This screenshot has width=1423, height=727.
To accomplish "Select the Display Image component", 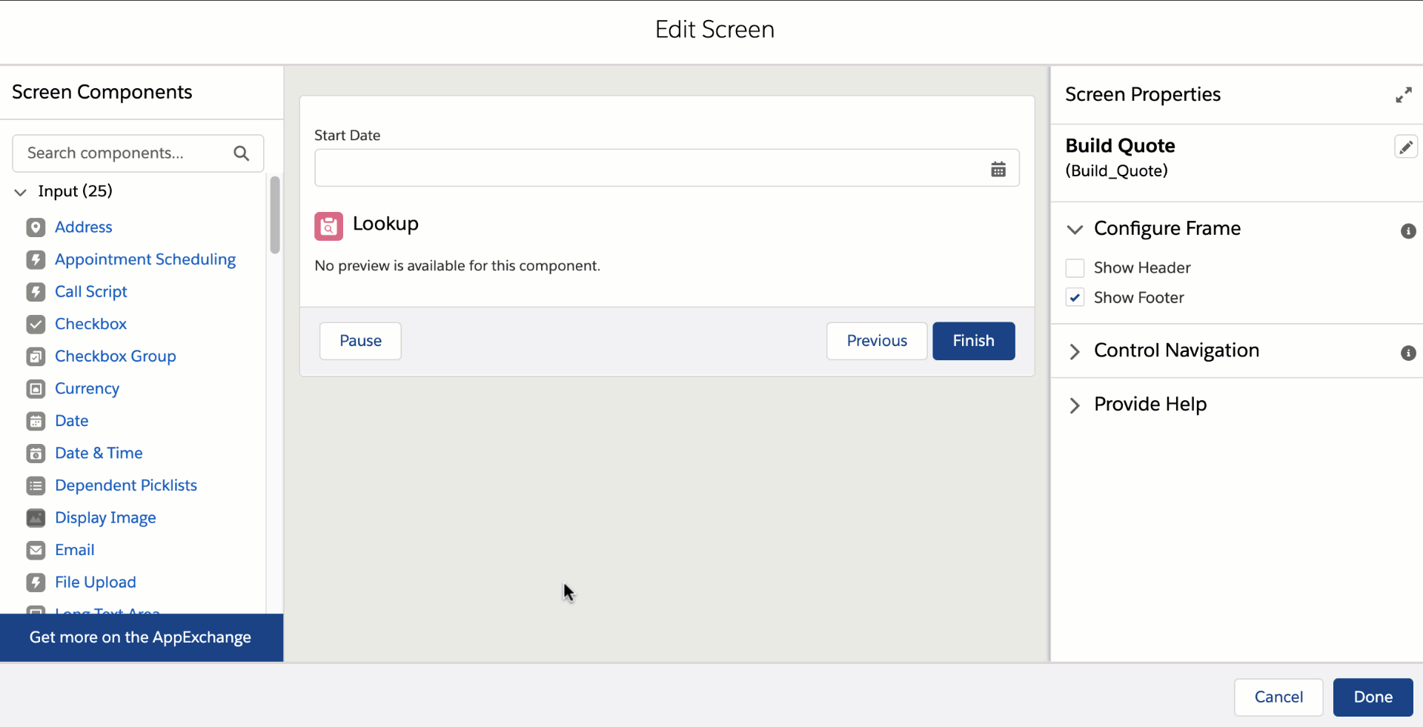I will click(105, 517).
